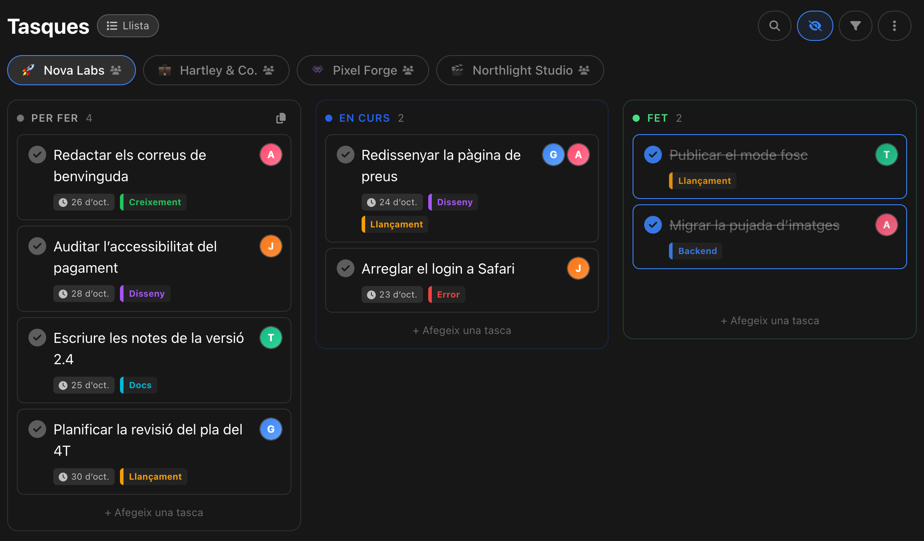Add a task in PER FER column

154,513
